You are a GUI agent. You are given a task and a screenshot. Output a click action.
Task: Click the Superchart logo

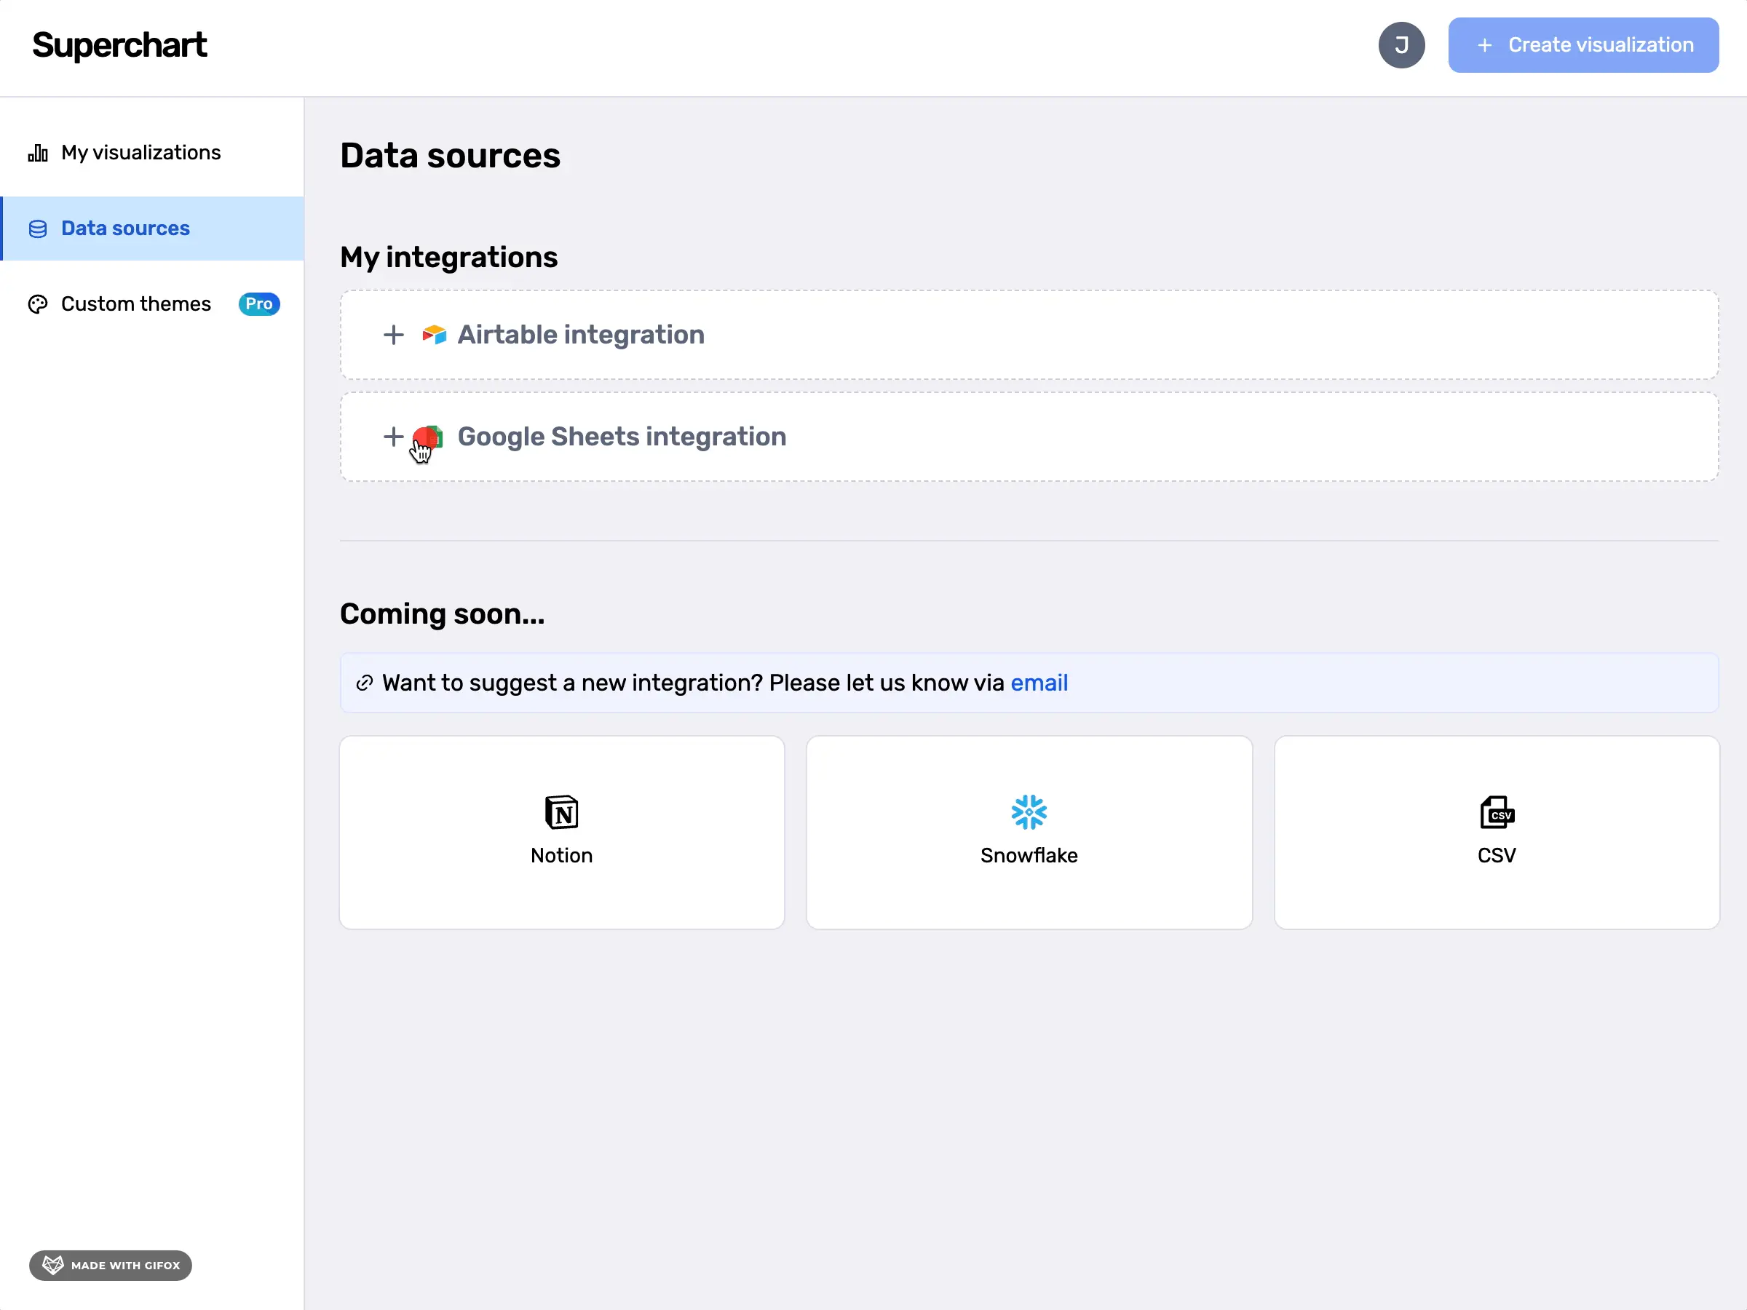pyautogui.click(x=119, y=45)
